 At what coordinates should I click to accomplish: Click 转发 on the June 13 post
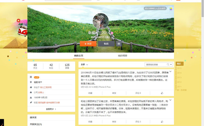point(114,122)
